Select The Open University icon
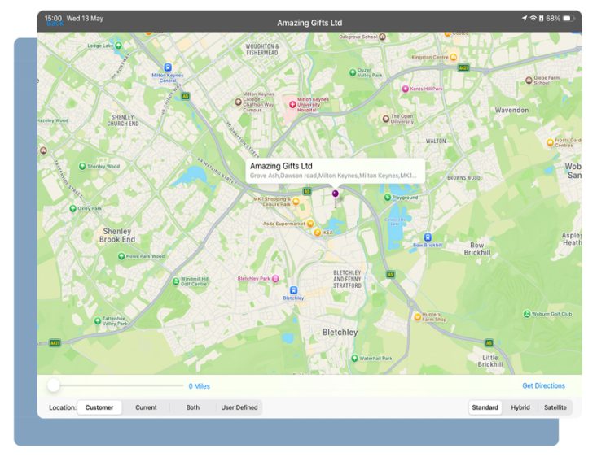Image resolution: width=597 pixels, height=457 pixels. [x=386, y=119]
